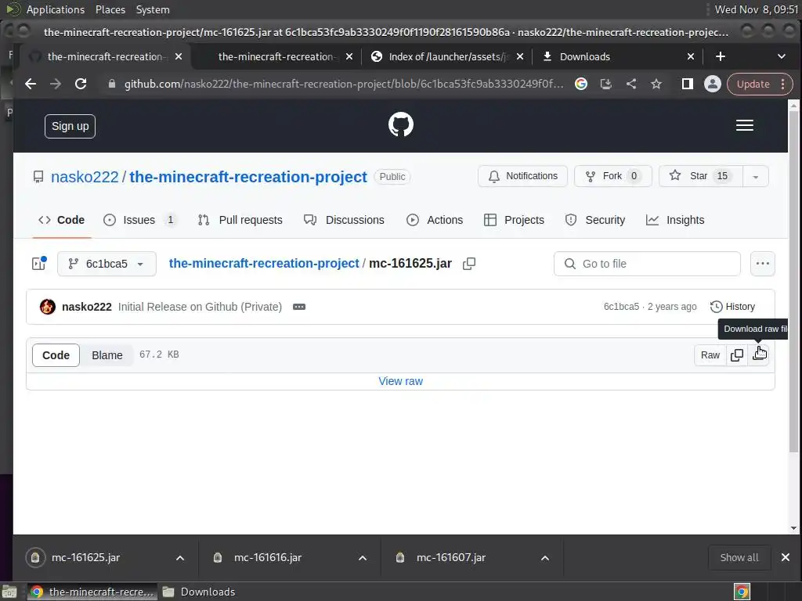Open file History link
This screenshot has height=601, width=802.
(732, 307)
